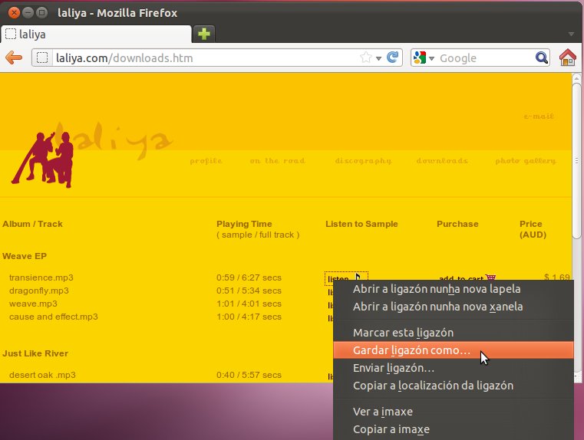Click the site identity icon in the URL bar
The image size is (584, 440).
(x=42, y=58)
